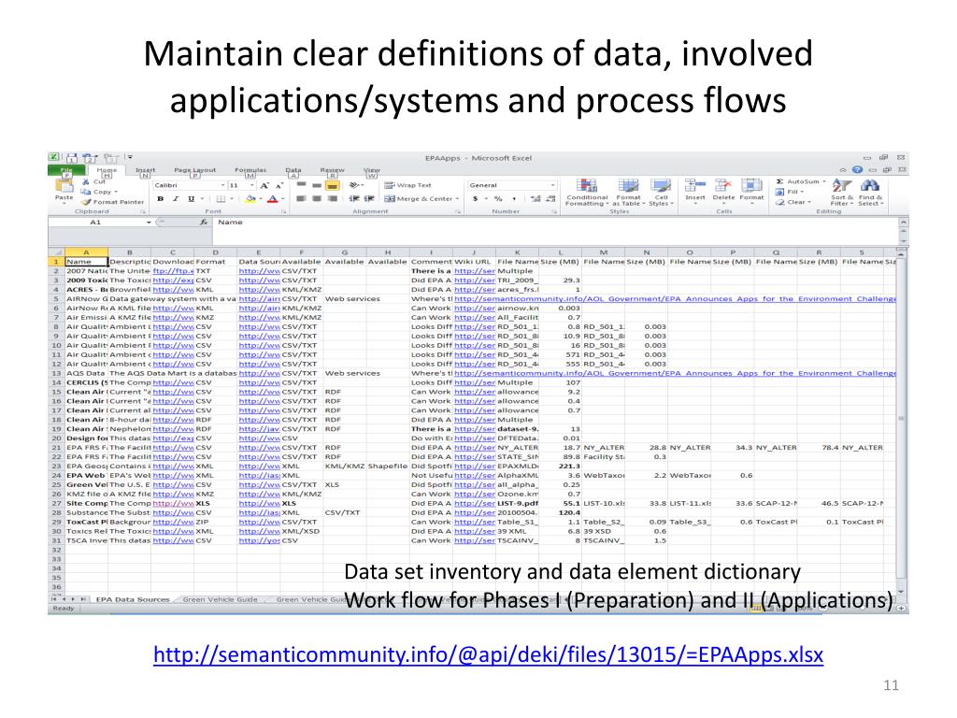Toggle Wrap Text

coord(407,185)
